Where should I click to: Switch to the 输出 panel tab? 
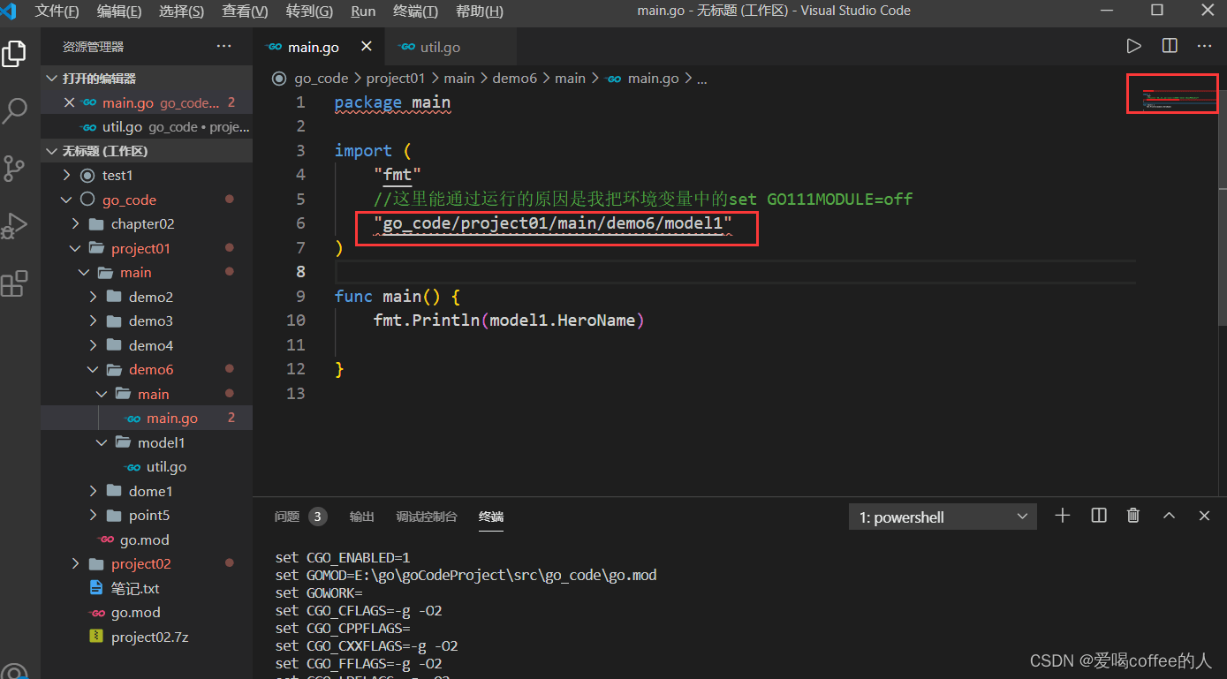coord(361,517)
